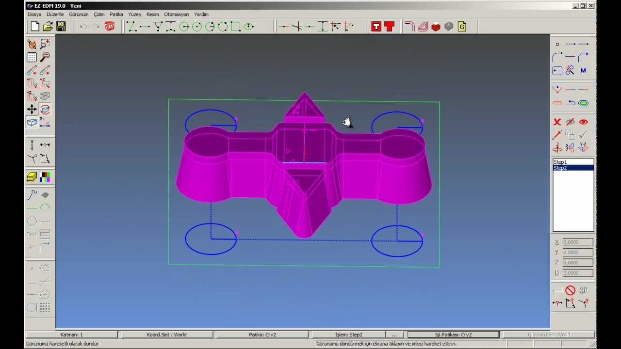
Task: Click the ... button in status bar
Action: click(x=394, y=334)
